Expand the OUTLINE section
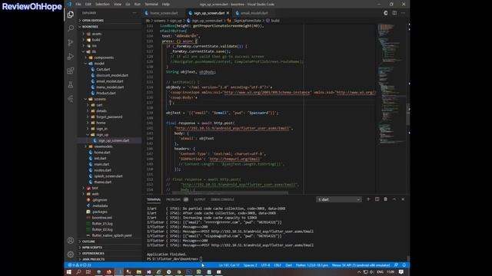 (x=88, y=242)
